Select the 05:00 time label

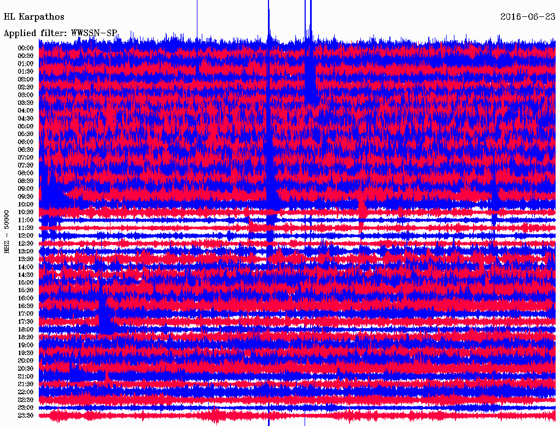(x=26, y=126)
